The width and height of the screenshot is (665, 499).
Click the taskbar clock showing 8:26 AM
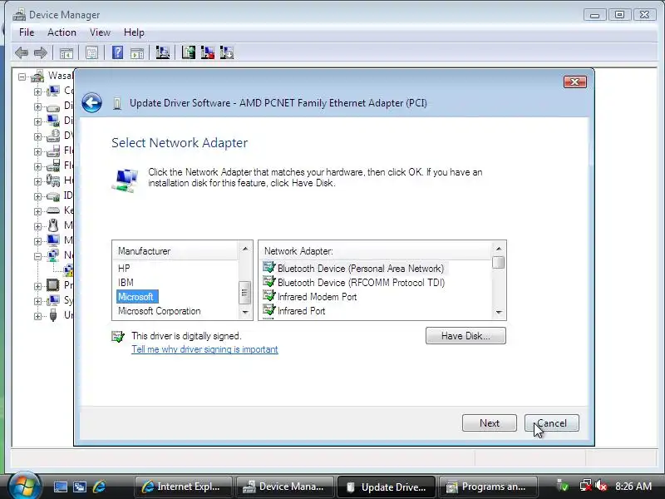[633, 486]
